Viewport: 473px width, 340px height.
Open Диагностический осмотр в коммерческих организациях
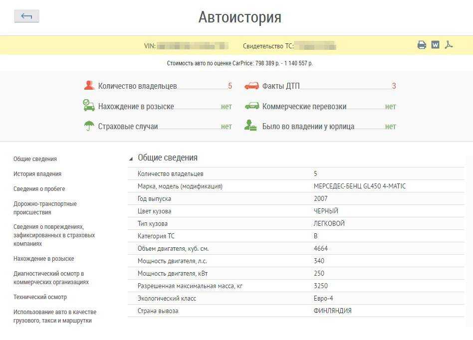(51, 278)
